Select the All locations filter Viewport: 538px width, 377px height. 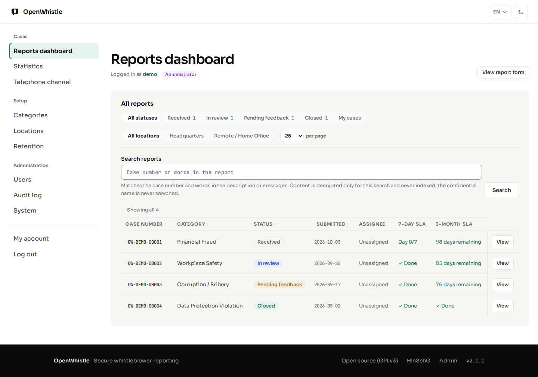tap(143, 136)
